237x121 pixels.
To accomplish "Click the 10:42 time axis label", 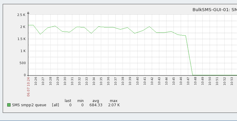I will coord(152,81).
